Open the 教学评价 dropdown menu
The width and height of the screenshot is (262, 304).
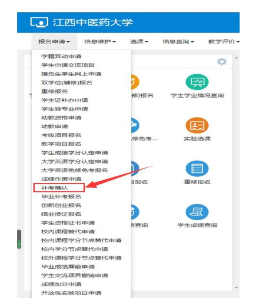pos(224,42)
